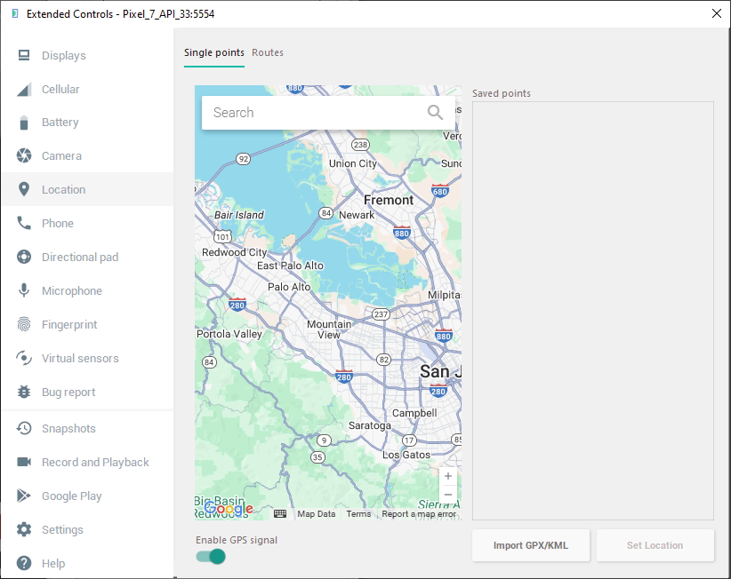Image resolution: width=731 pixels, height=579 pixels.
Task: Select the Virtual sensors icon
Action: click(24, 358)
